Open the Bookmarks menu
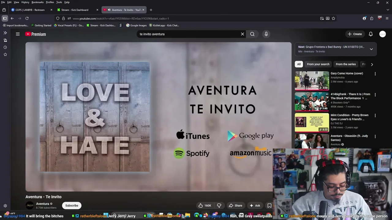 (37, 2)
